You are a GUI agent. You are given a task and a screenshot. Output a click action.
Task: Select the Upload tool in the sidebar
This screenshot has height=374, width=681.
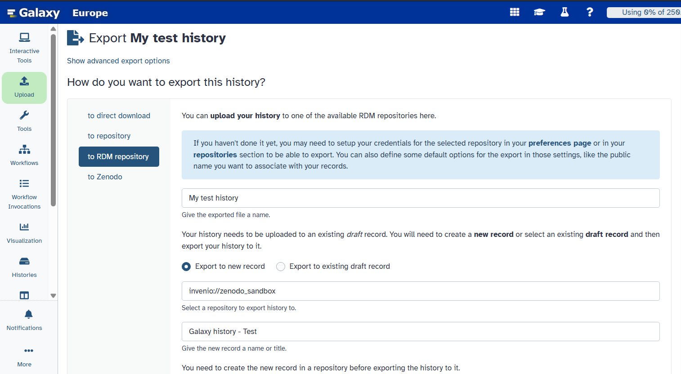[x=24, y=88]
